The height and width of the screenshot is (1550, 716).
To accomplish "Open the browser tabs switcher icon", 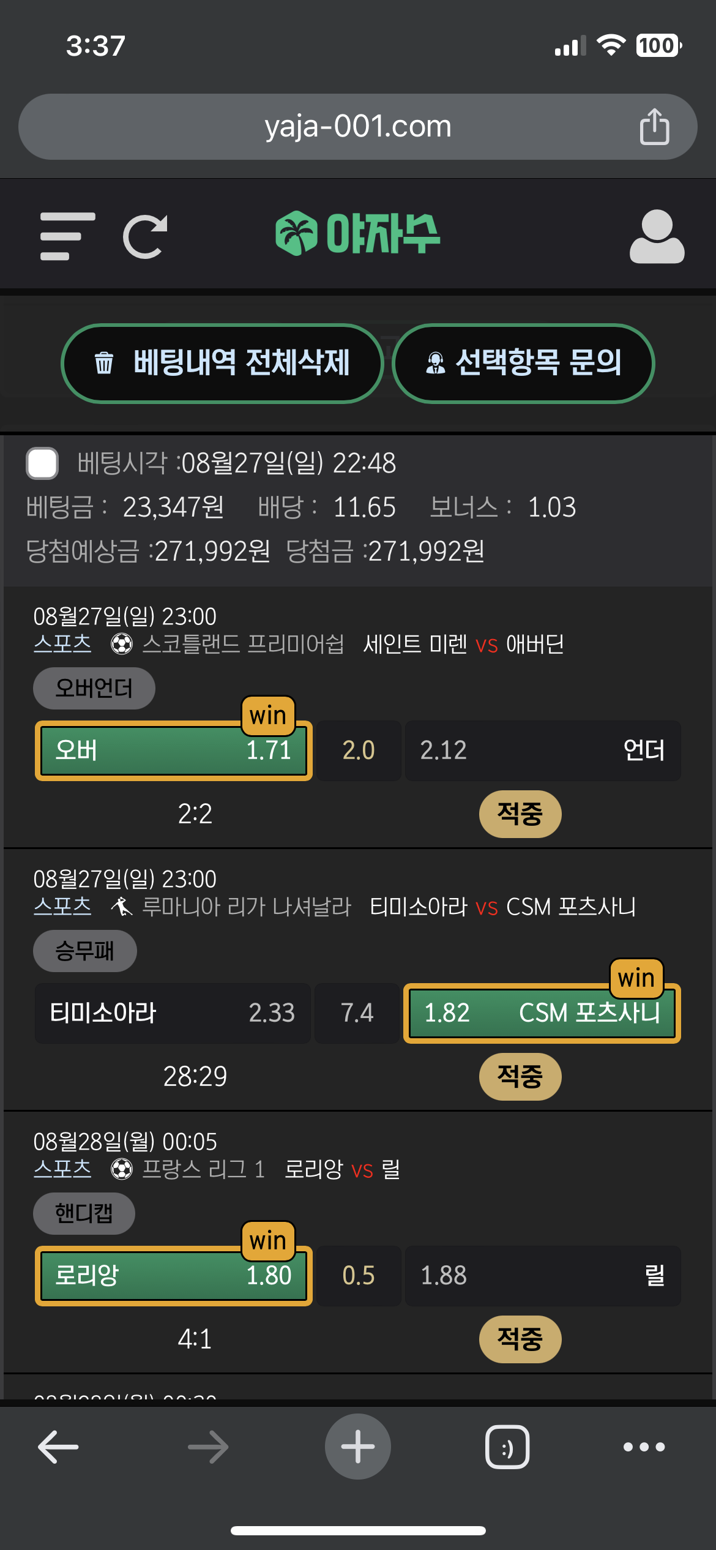I will coord(507,1447).
